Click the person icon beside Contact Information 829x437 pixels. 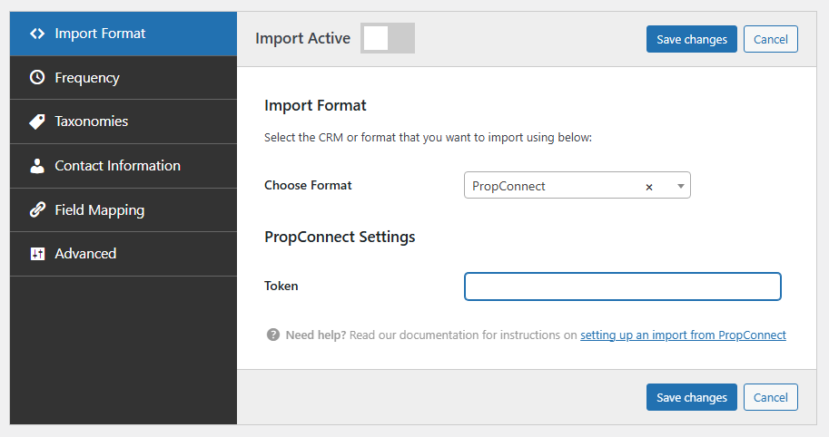[37, 166]
